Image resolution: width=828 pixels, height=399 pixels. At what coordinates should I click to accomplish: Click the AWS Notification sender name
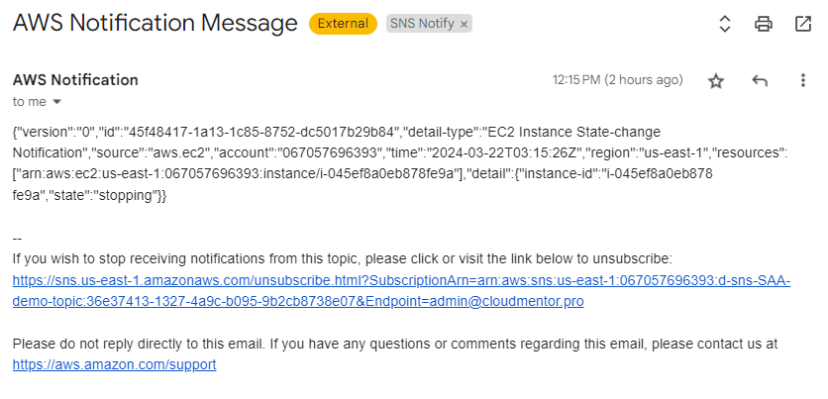[75, 80]
